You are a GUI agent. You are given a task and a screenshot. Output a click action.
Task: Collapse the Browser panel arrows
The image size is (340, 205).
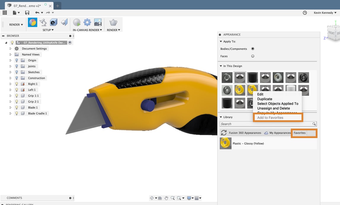(x=3, y=36)
